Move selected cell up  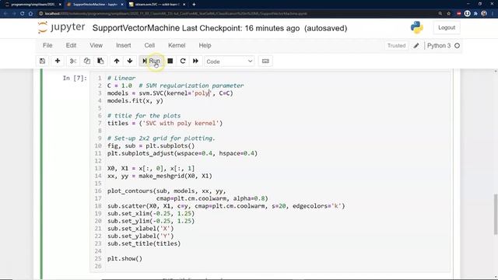pyautogui.click(x=117, y=61)
